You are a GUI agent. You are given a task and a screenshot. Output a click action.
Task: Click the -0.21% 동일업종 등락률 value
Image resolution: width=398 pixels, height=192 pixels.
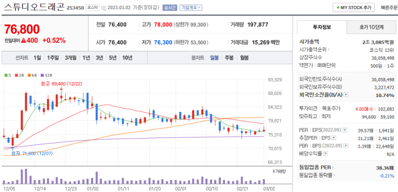click(x=387, y=175)
